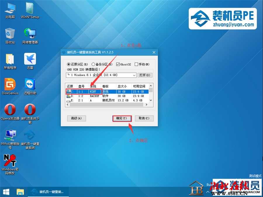Image resolution: width=263 pixels, height=197 pixels.
Task: Open the Windows Start button
Action: point(6,192)
